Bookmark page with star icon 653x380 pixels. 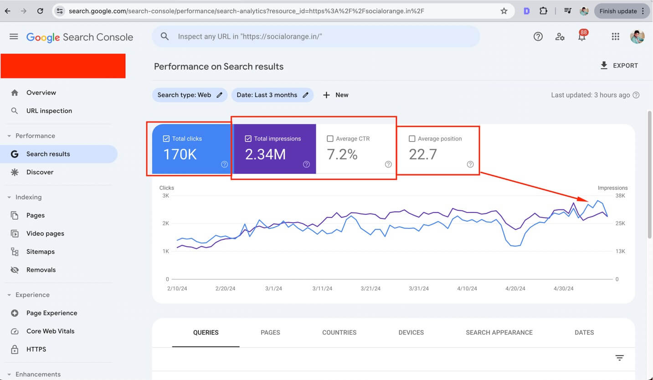coord(504,11)
